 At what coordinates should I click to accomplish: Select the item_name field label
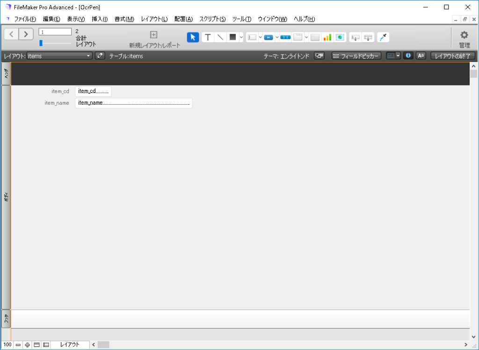tap(57, 103)
